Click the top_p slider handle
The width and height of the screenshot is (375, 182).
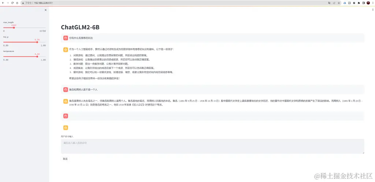tap(37, 42)
